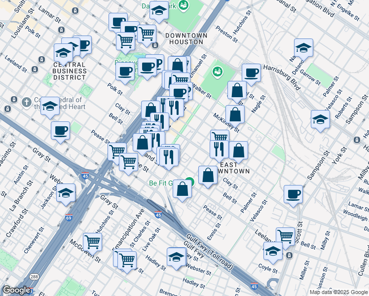Click the 'McGowen St' street label
The image size is (369, 296).
85,251
